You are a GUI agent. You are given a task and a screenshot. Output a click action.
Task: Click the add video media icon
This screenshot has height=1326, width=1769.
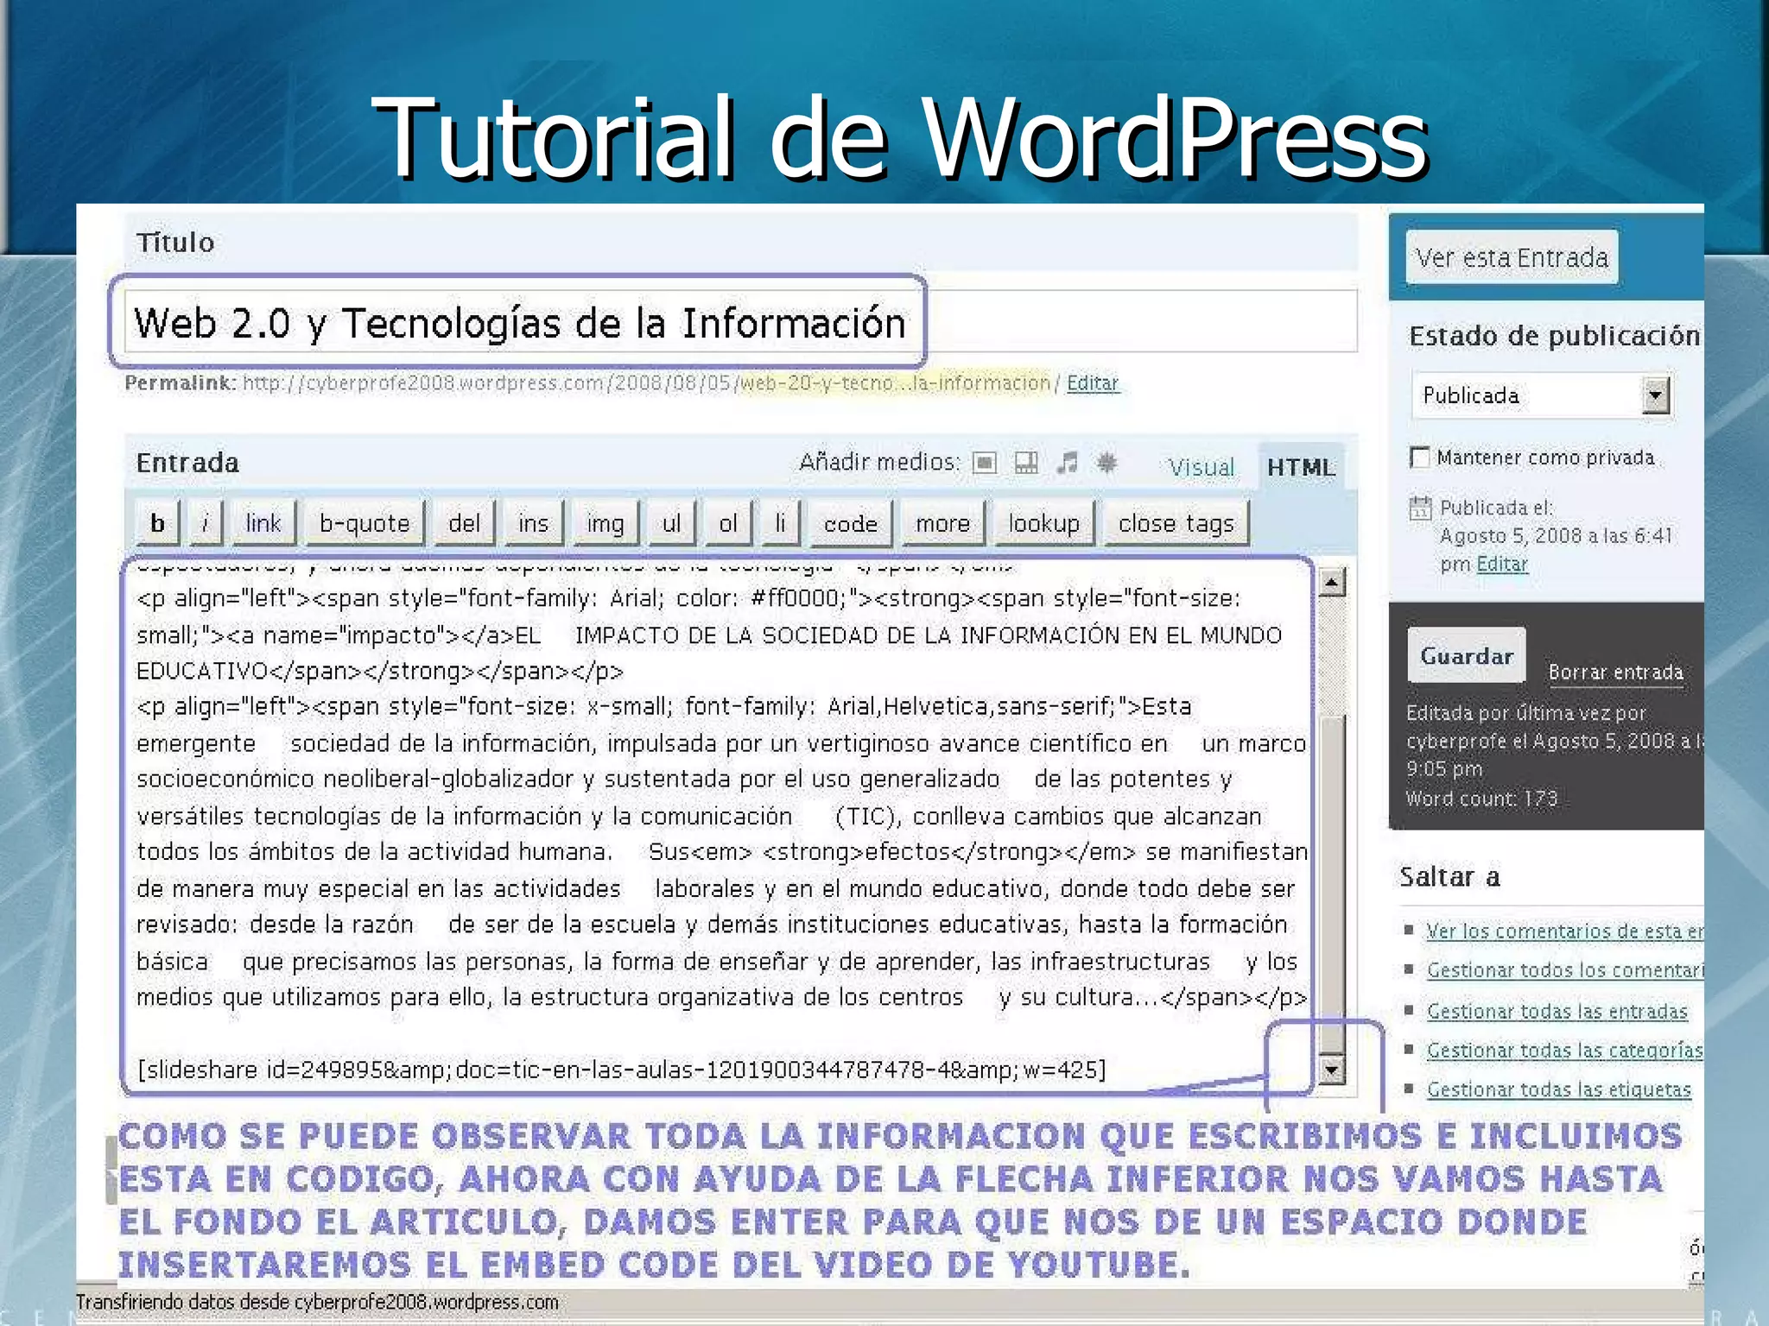pyautogui.click(x=1025, y=464)
